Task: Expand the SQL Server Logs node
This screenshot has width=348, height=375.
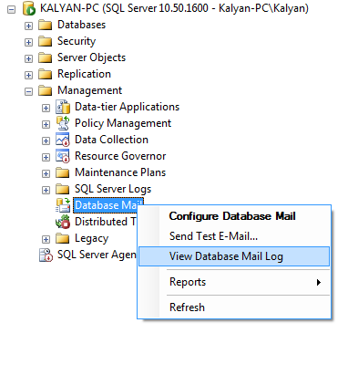Action: click(x=46, y=191)
